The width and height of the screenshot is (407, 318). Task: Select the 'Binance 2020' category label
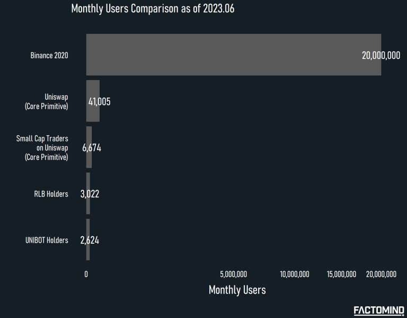click(x=49, y=56)
